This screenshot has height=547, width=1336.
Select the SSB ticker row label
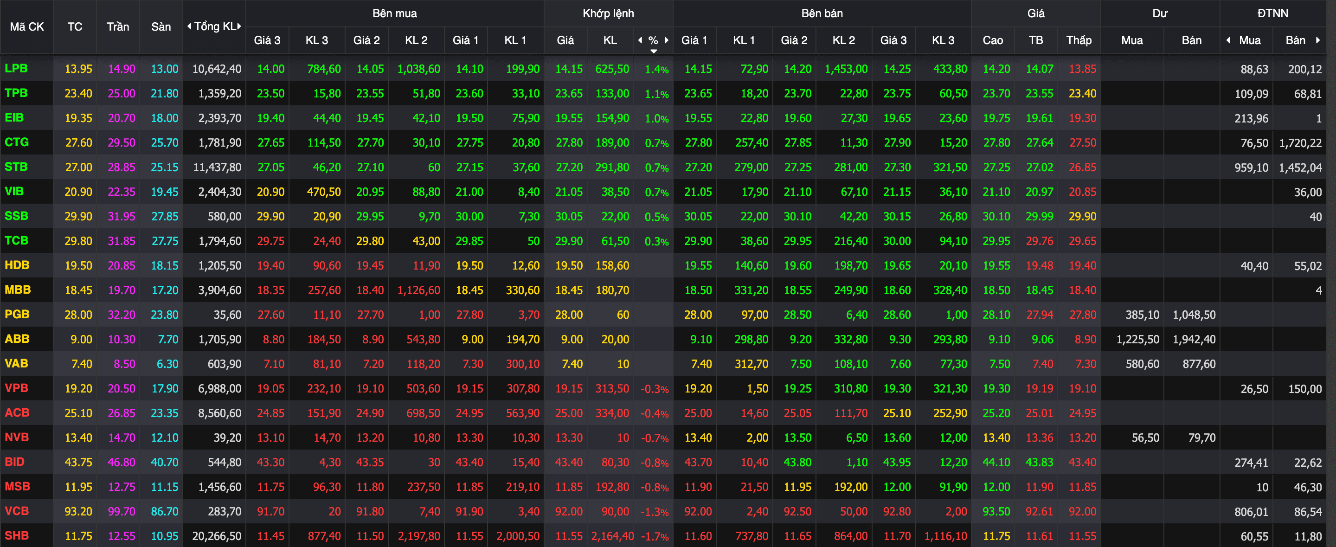(16, 216)
